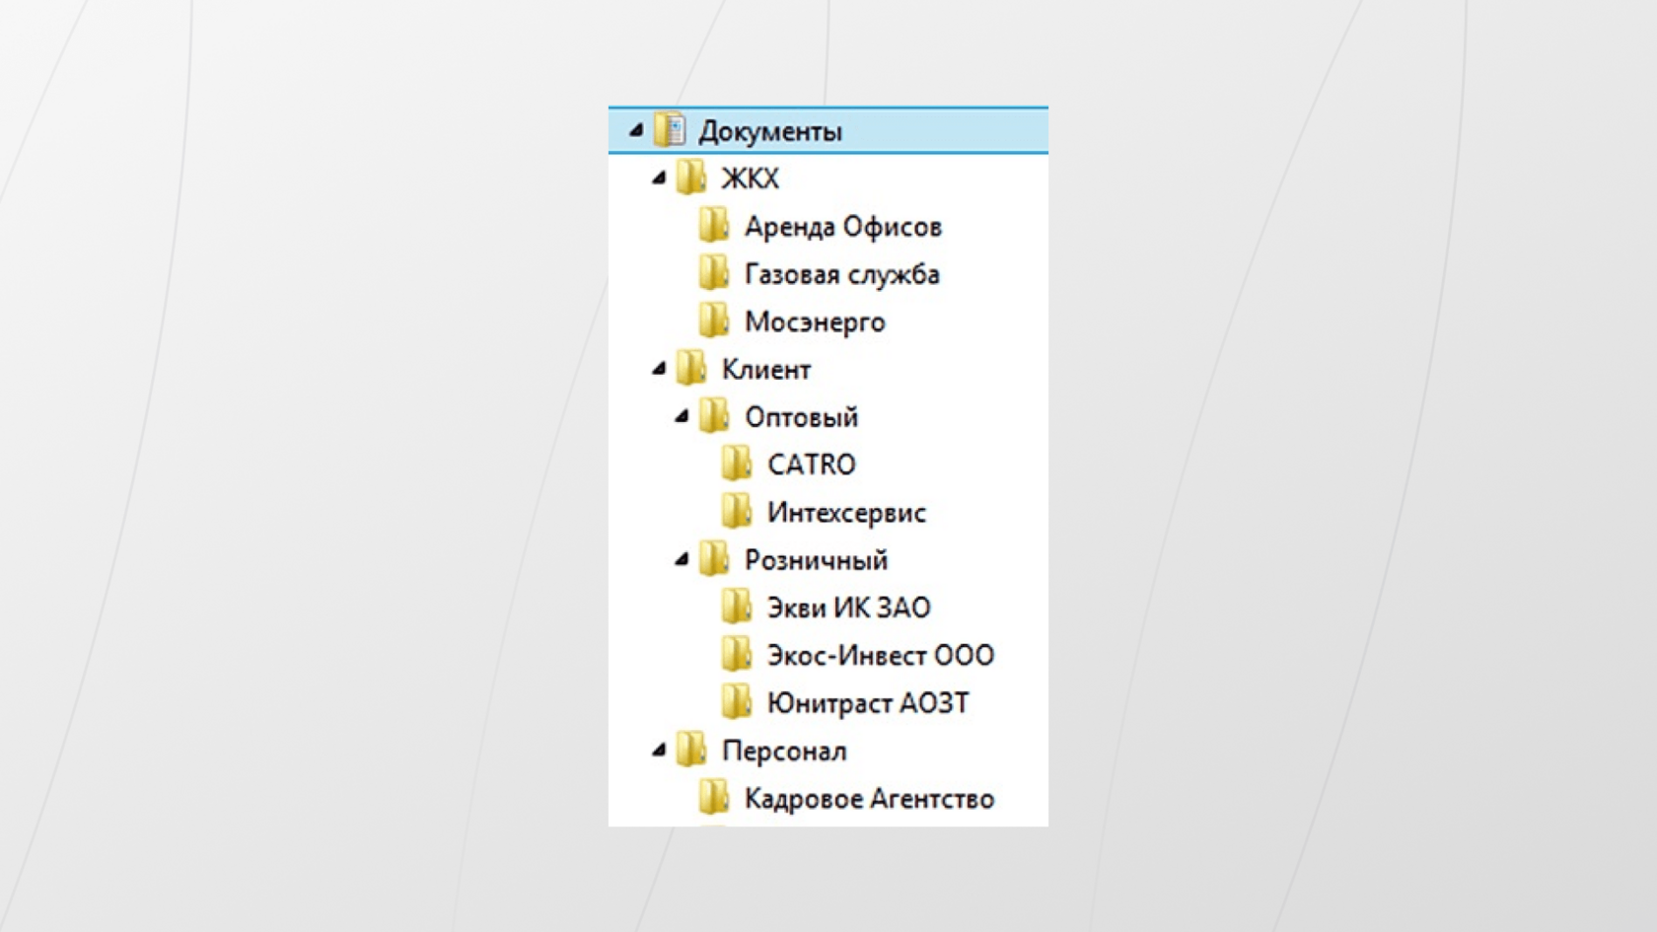The height and width of the screenshot is (932, 1657).
Task: Click the Персонал folder icon
Action: (691, 750)
